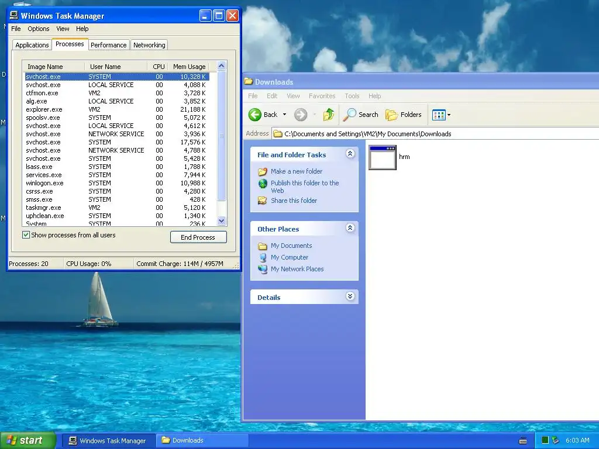Select the spoolsv.exe process row
Viewport: 599px width, 449px height.
point(116,118)
